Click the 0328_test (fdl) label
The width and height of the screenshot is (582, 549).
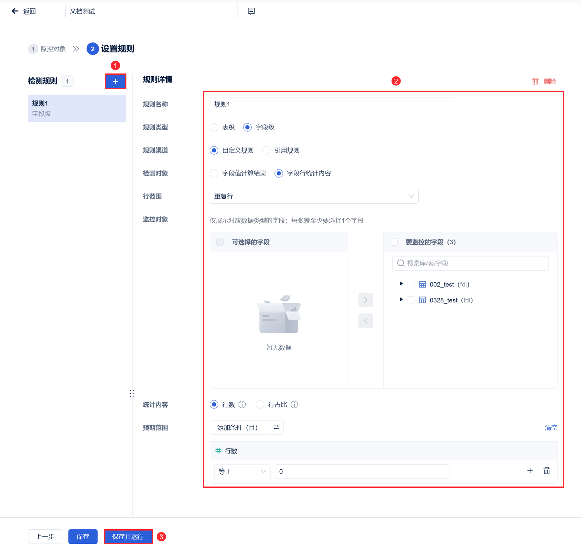click(451, 300)
